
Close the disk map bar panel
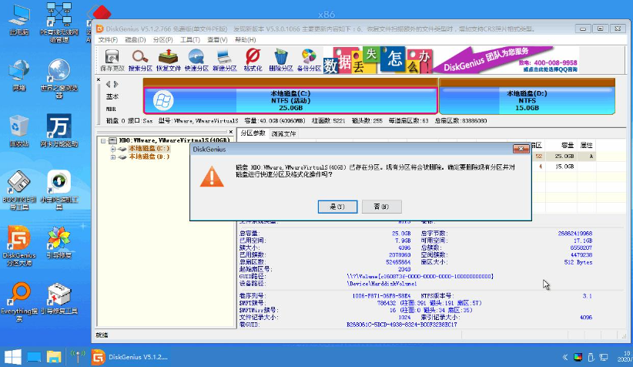[99, 79]
